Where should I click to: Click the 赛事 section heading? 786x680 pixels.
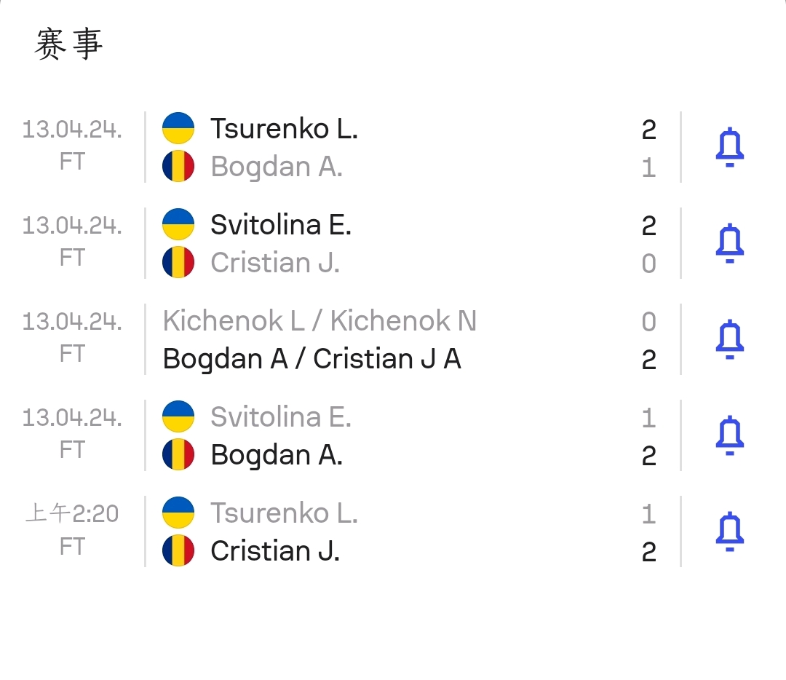[68, 44]
